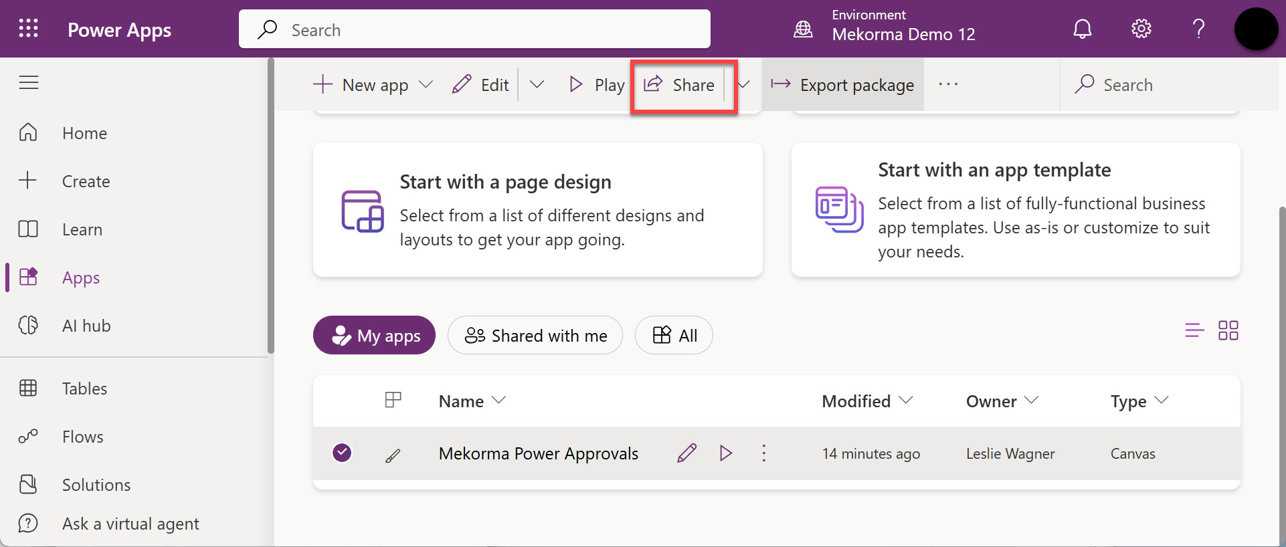The height and width of the screenshot is (547, 1286).
Task: Switch to grid tile view
Action: tap(1228, 330)
